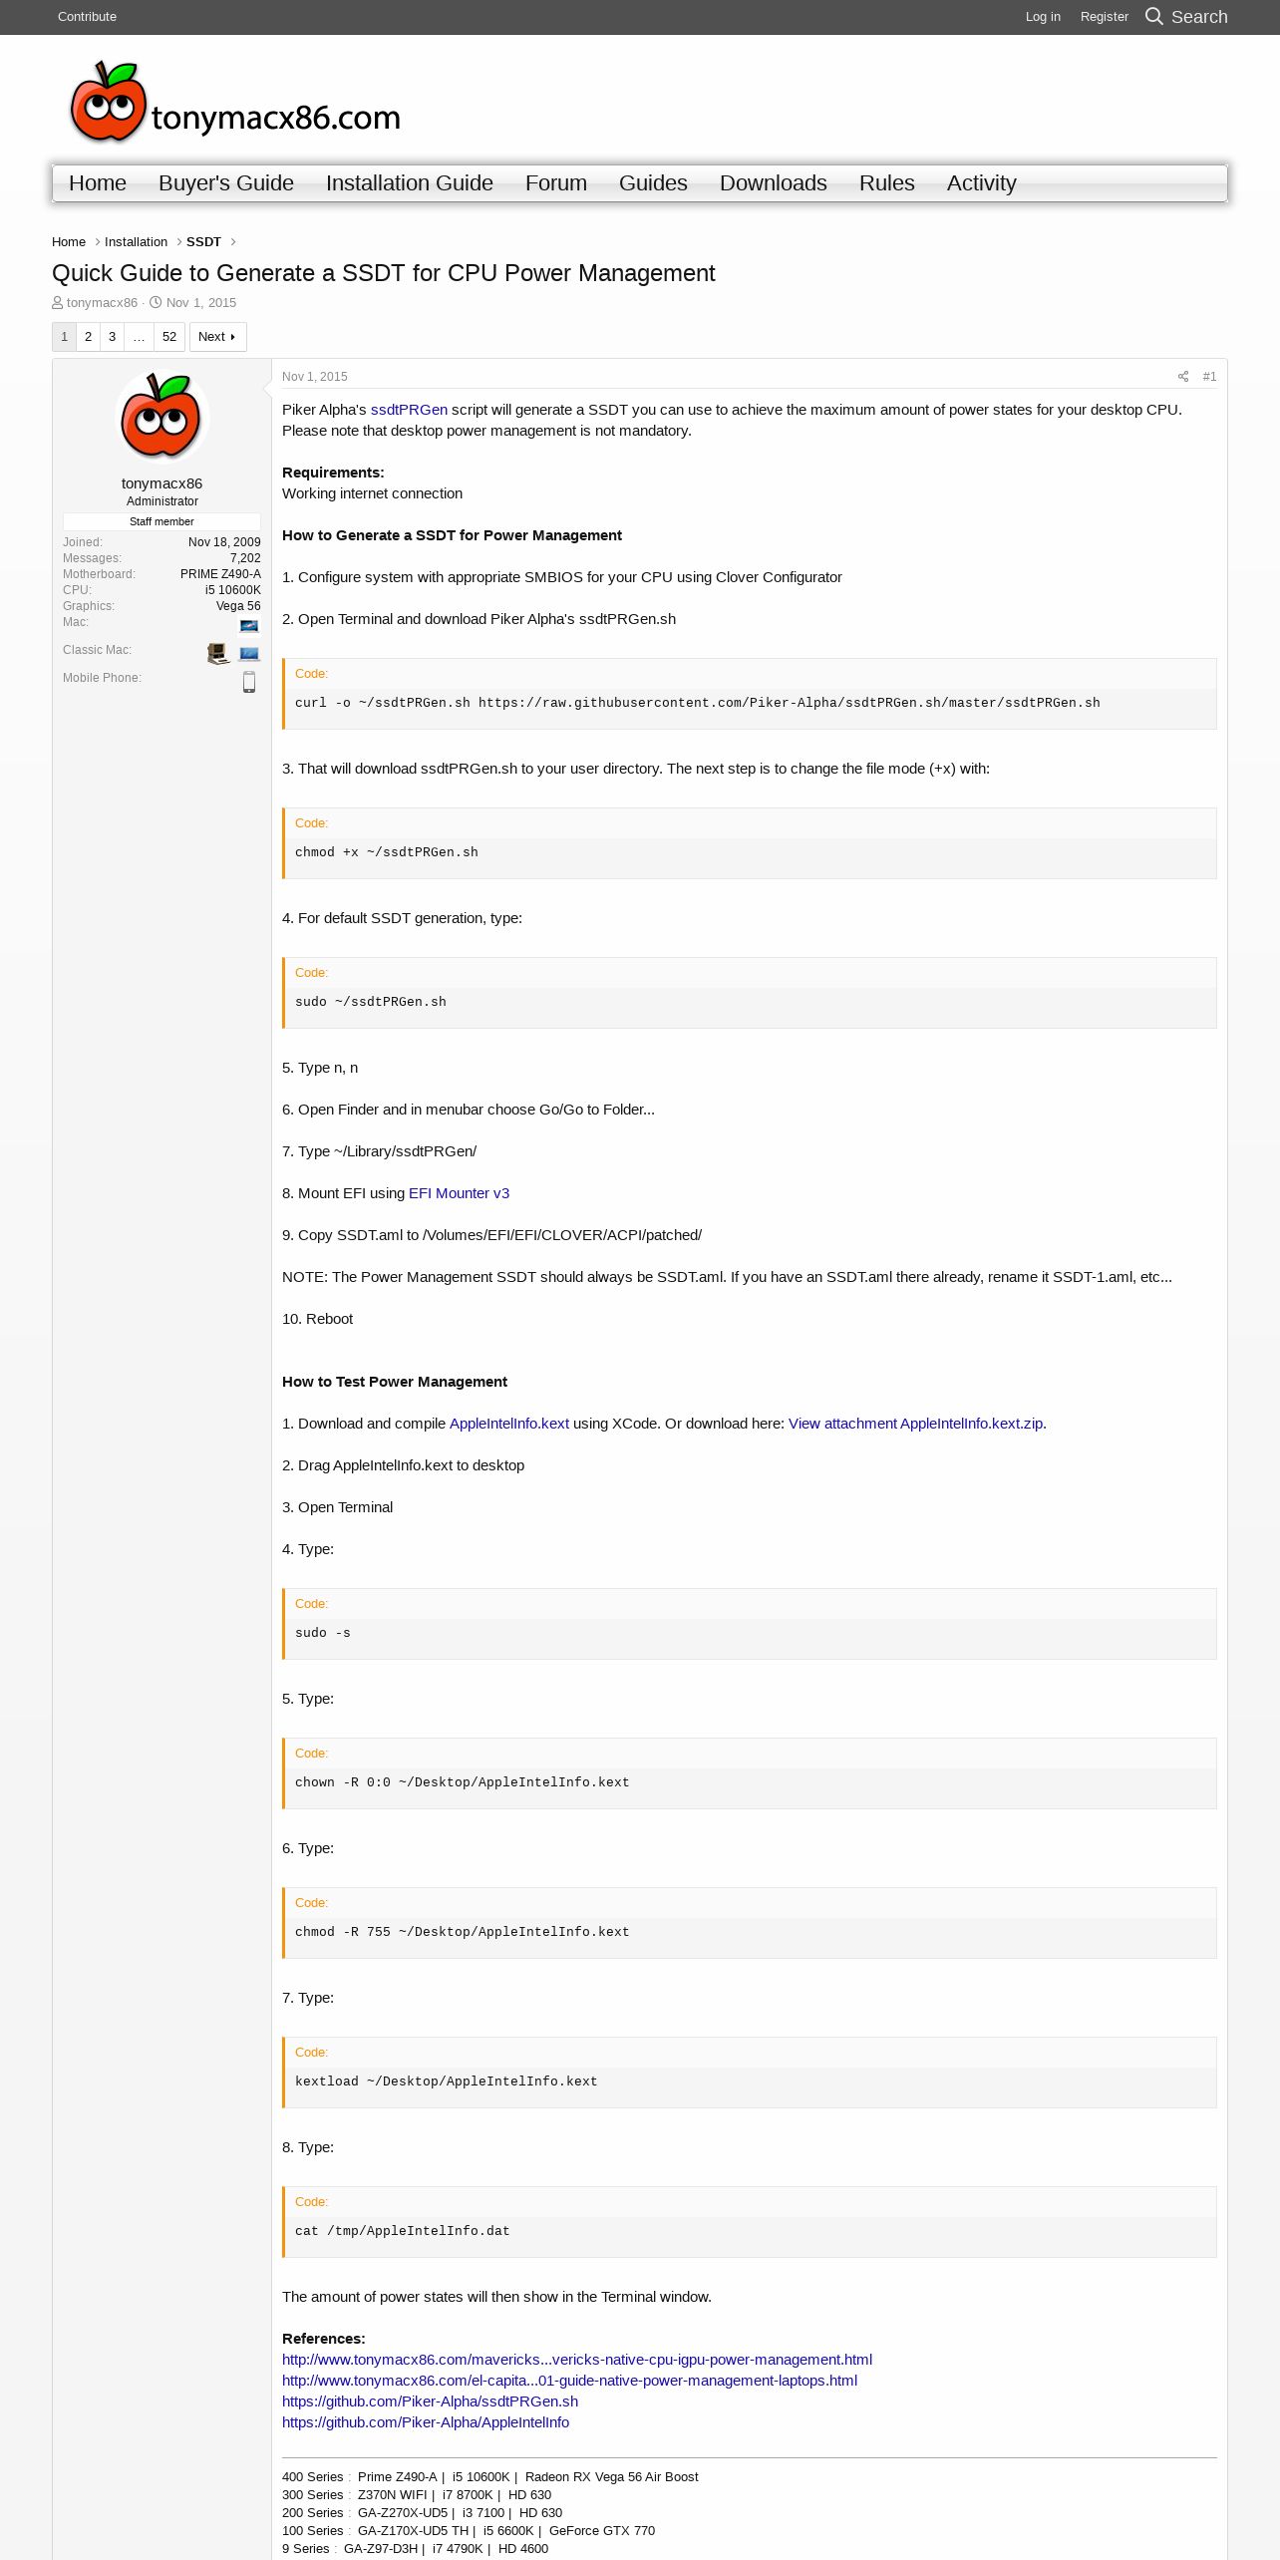
Task: Click the Nov 1, 2015 post timestamp
Action: click(x=315, y=377)
